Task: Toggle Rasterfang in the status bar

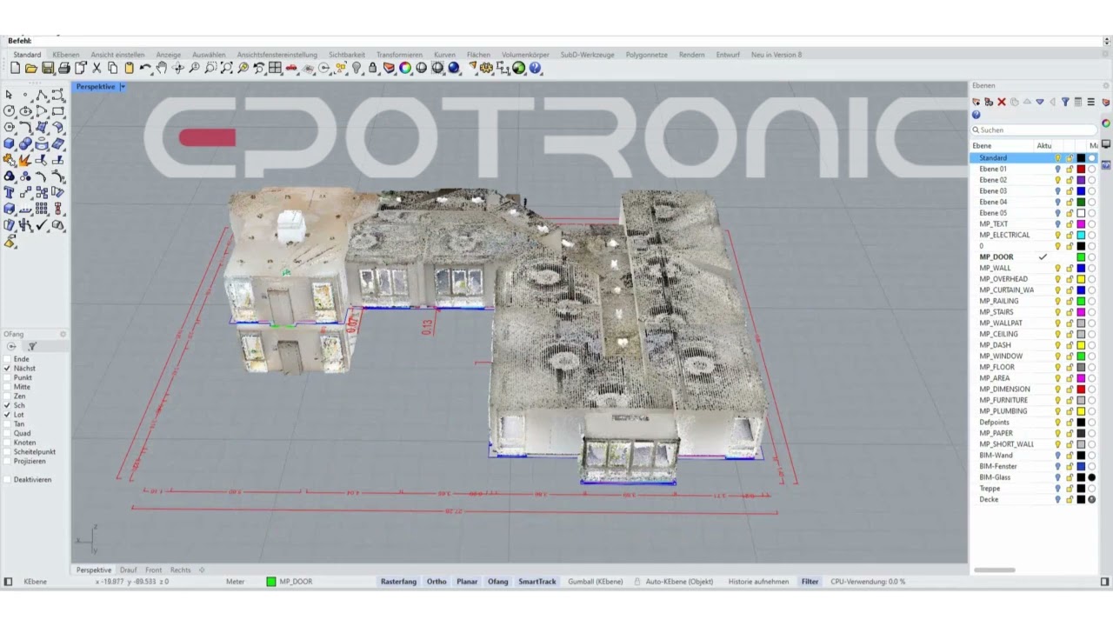Action: [x=398, y=582]
